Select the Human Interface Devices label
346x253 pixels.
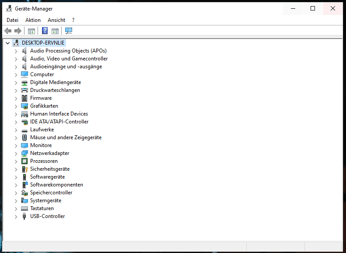click(x=59, y=114)
